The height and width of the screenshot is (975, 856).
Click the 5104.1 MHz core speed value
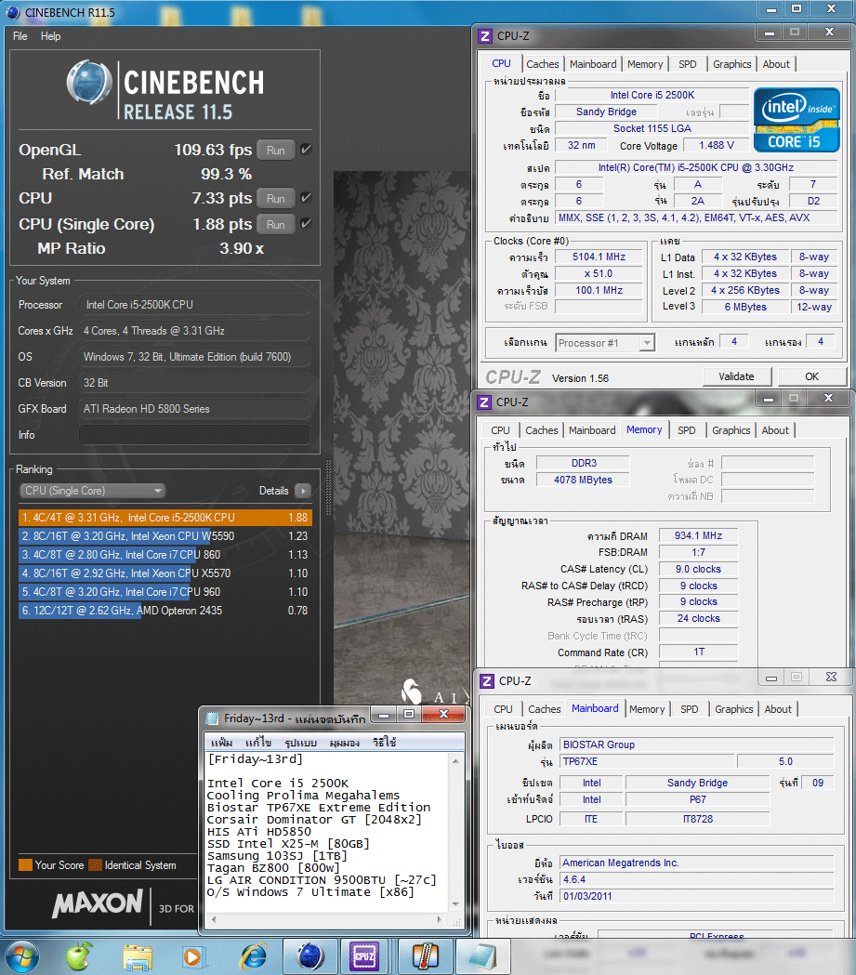tap(599, 257)
